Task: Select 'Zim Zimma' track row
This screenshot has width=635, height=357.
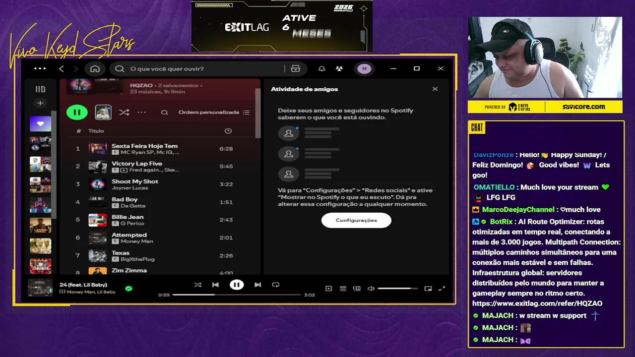Action: pyautogui.click(x=160, y=271)
